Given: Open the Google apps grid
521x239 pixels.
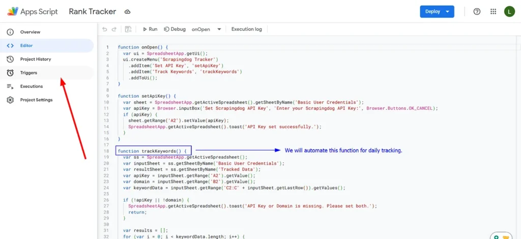Looking at the screenshot, I should click(494, 12).
